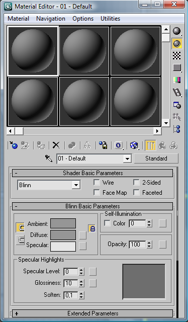Click Go Forward to Sibling icon
188x322 pixels.
pos(173,145)
